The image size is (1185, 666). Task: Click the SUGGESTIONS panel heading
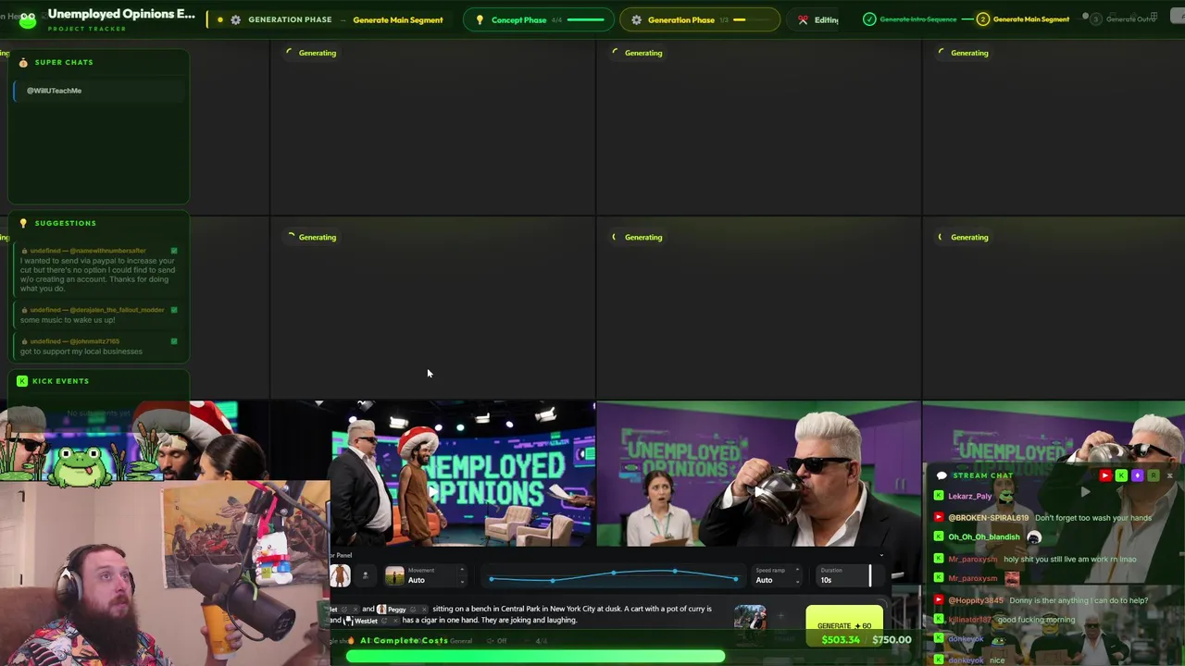coord(65,223)
